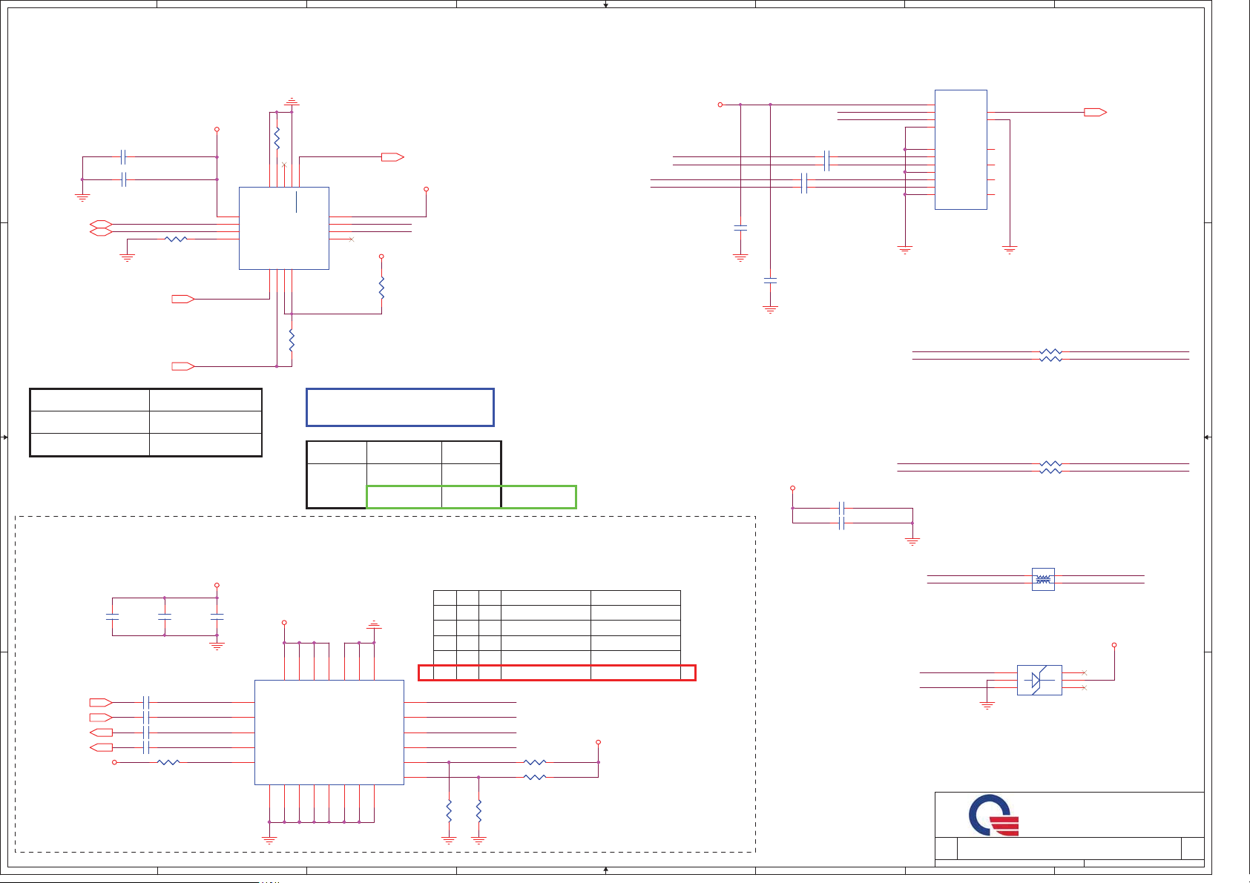Screen dimensions: 1250x883
Task: Click the blue-and-red company logo in title block
Action: click(x=994, y=815)
